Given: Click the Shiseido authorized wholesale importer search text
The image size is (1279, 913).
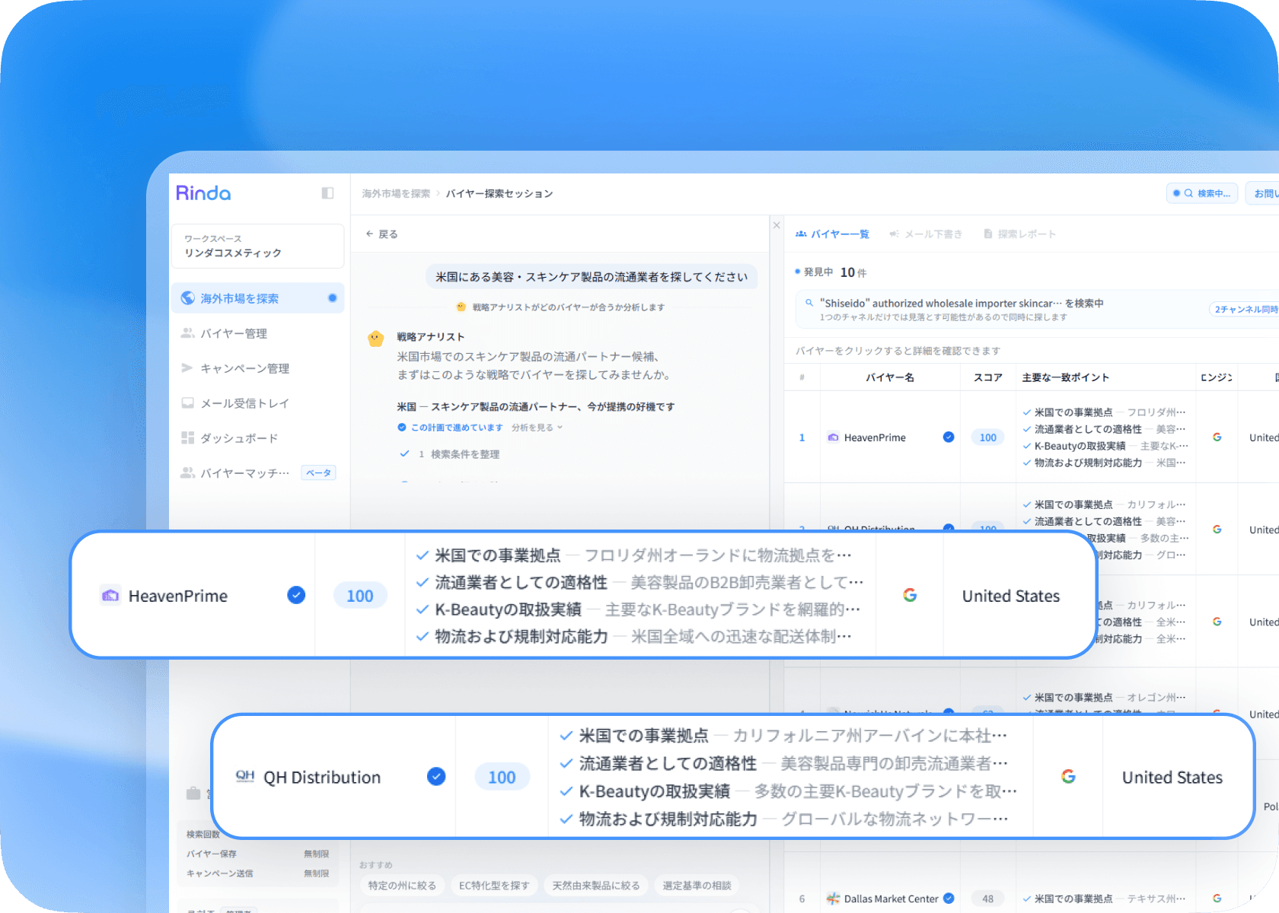Looking at the screenshot, I should coord(962,303).
